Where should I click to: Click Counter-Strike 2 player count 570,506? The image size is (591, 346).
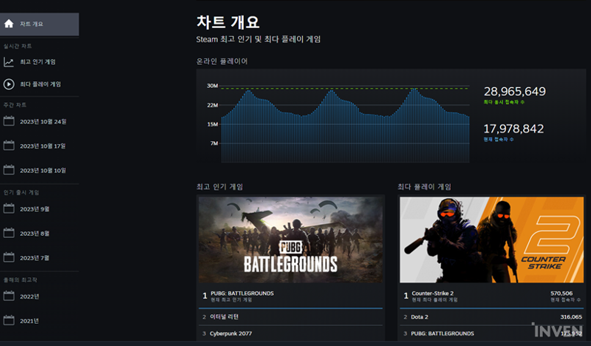561,294
